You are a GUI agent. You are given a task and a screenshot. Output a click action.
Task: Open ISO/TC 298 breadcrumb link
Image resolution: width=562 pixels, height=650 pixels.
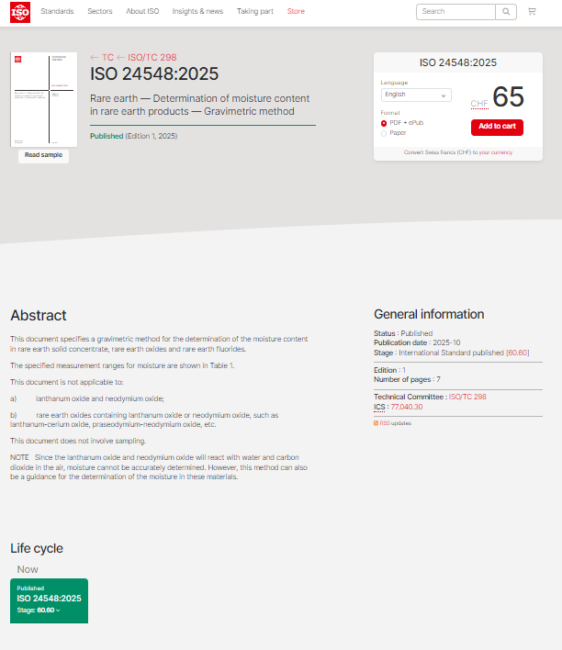pyautogui.click(x=152, y=57)
